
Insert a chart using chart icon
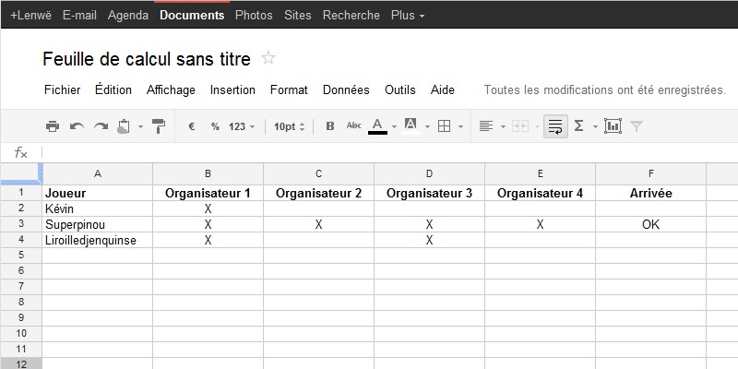(x=613, y=126)
